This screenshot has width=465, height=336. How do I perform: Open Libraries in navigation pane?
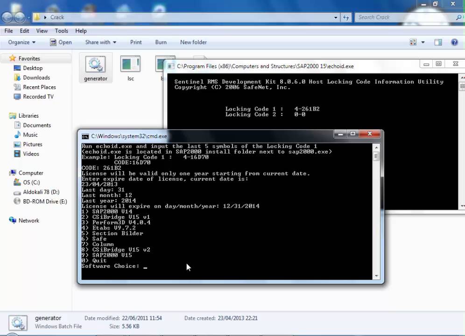coord(28,115)
